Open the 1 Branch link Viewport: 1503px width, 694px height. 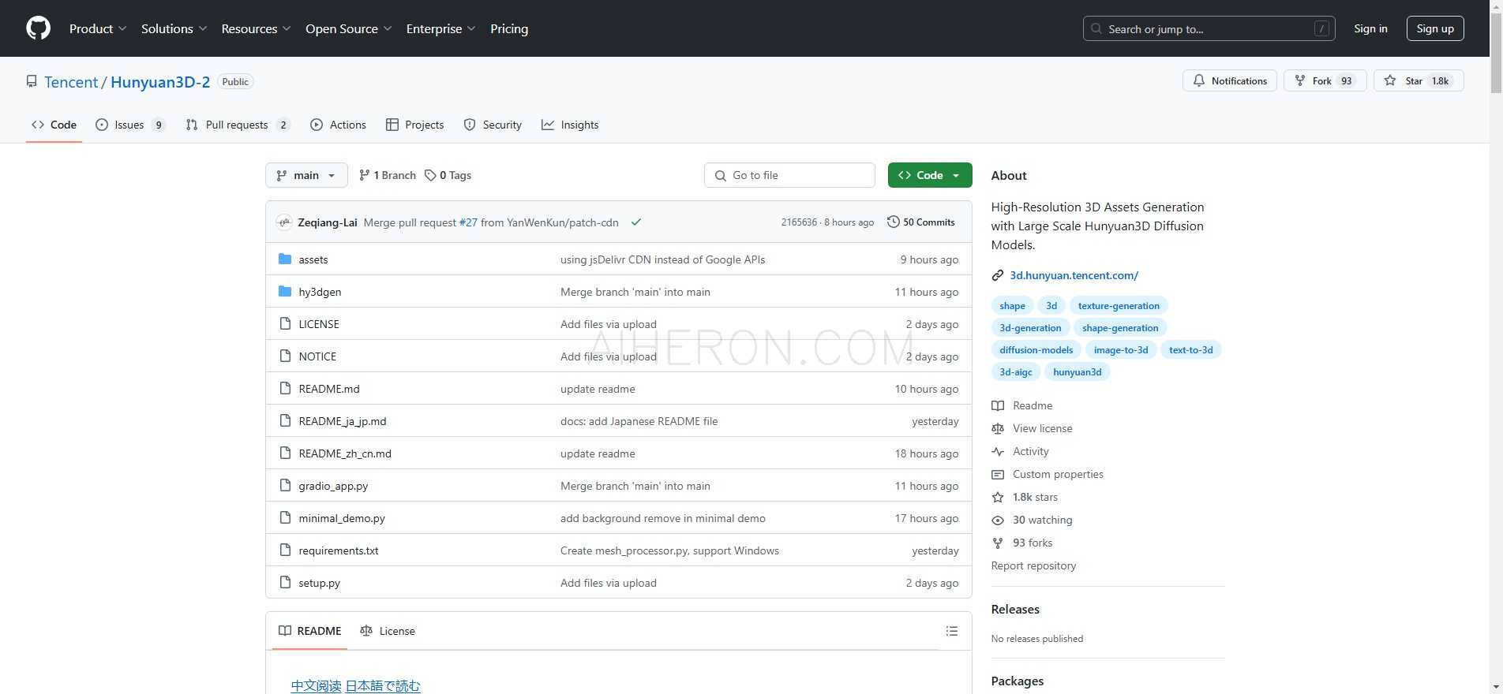tap(387, 175)
